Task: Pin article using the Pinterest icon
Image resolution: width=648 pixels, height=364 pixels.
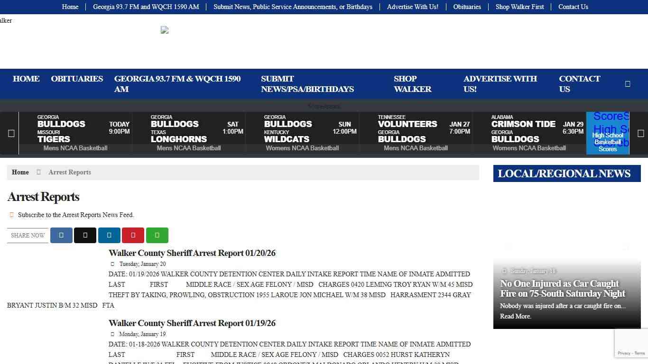Action: click(x=133, y=235)
